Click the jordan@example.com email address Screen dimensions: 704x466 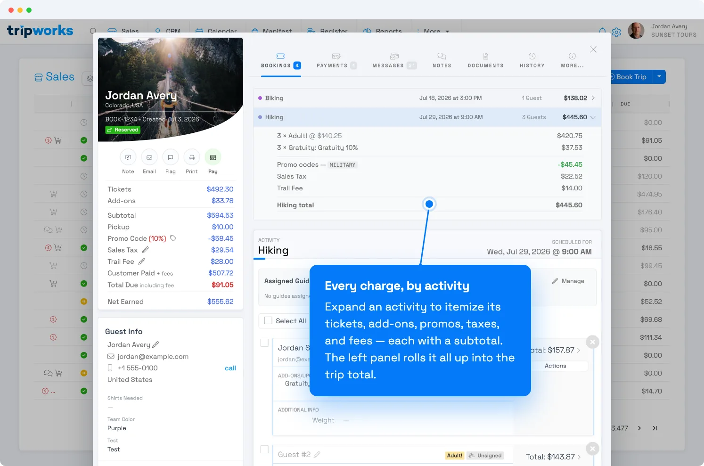tap(153, 356)
